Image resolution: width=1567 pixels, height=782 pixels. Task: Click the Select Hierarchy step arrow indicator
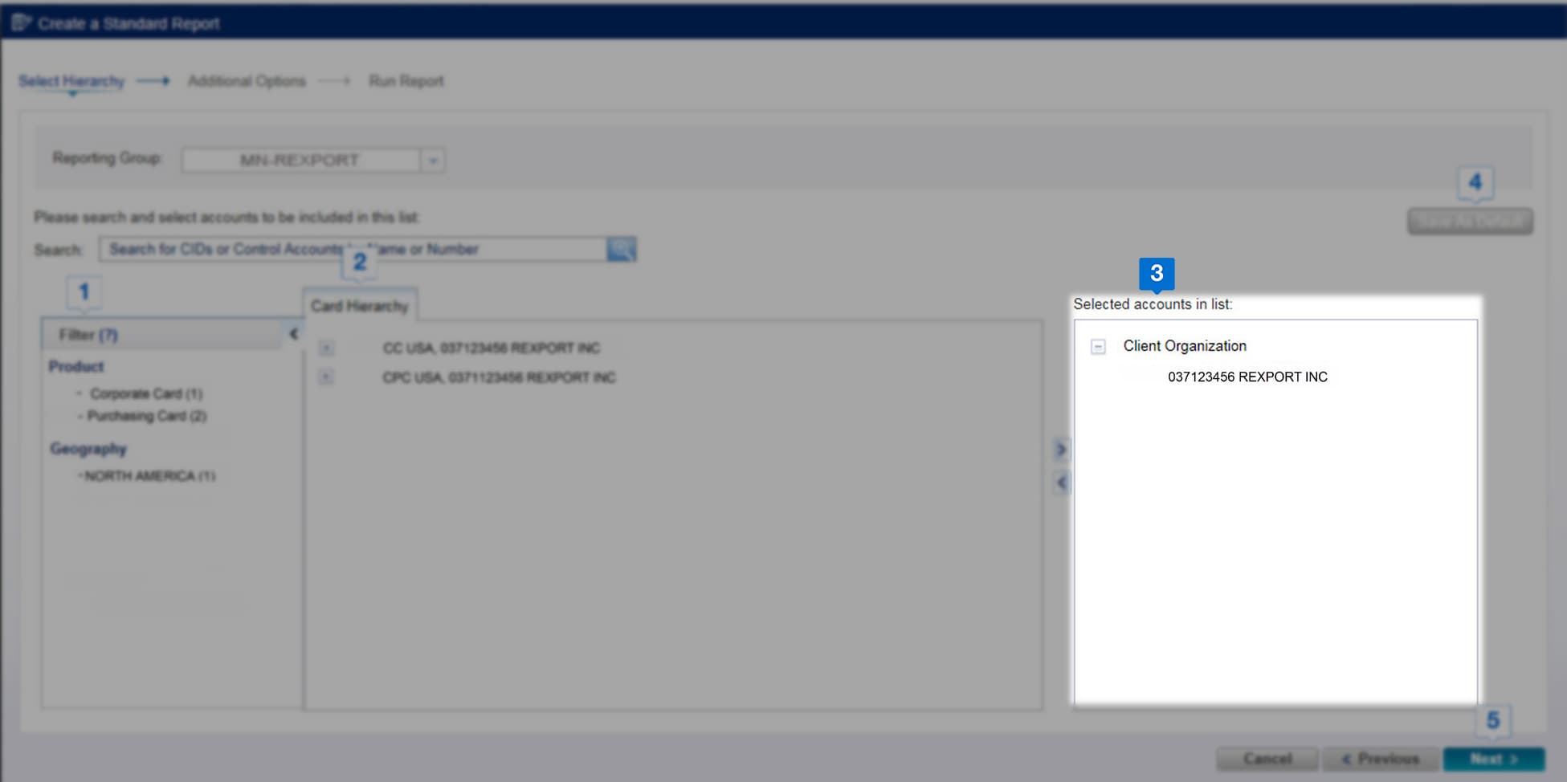154,80
